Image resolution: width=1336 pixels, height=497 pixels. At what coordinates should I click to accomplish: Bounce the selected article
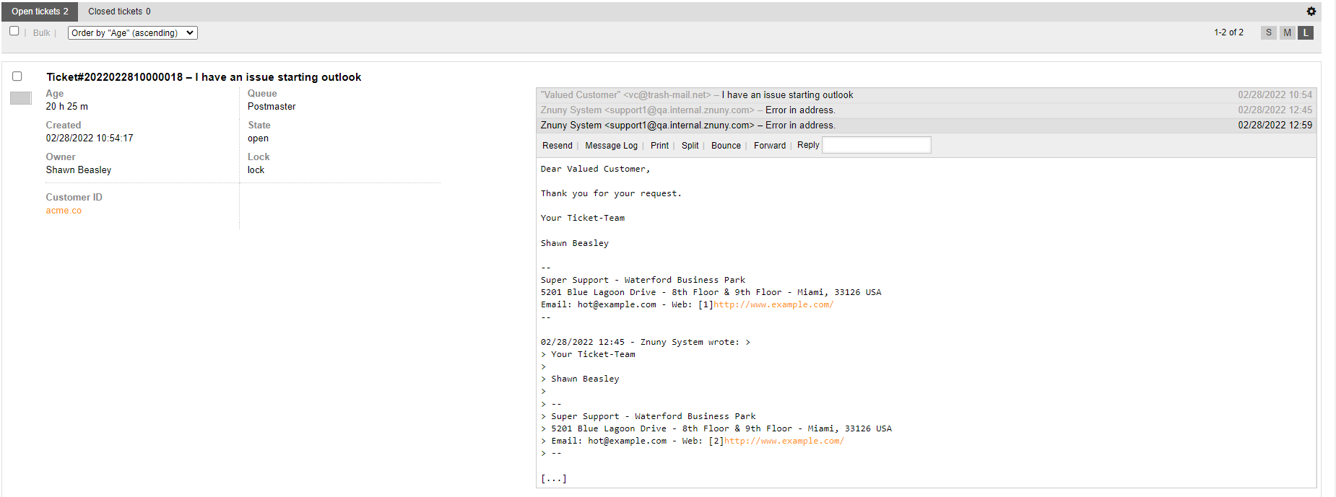726,146
